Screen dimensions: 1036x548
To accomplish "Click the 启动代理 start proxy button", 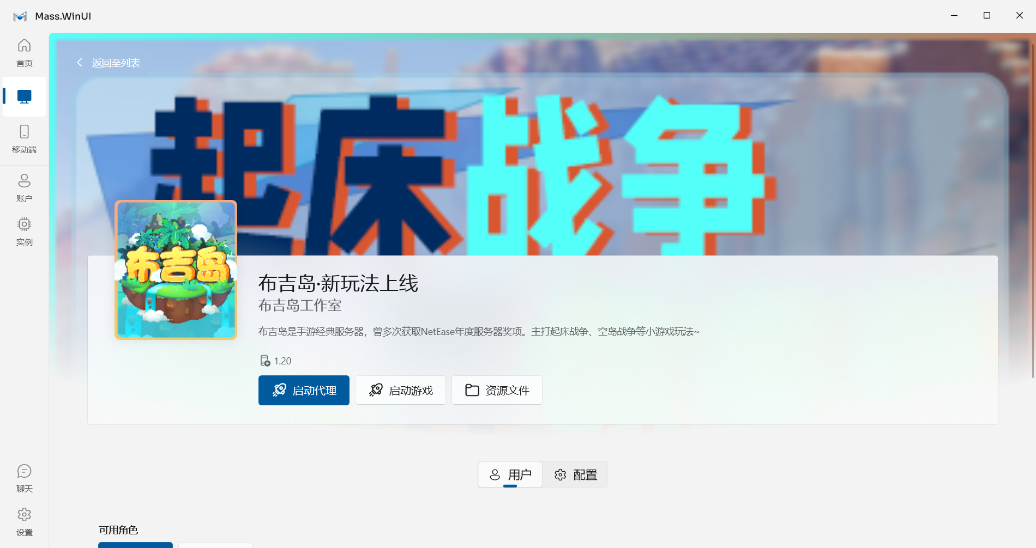I will click(304, 390).
